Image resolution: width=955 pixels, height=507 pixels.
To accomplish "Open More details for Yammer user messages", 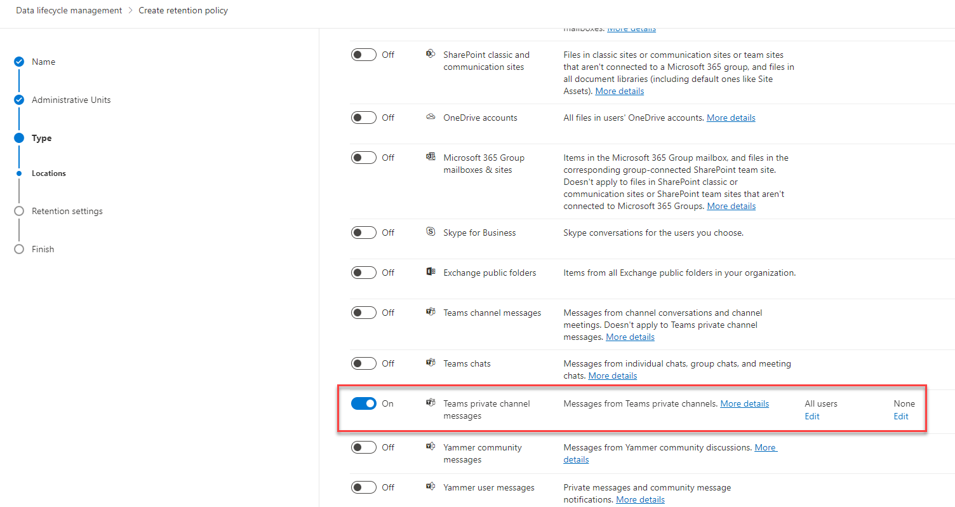I will (x=641, y=499).
